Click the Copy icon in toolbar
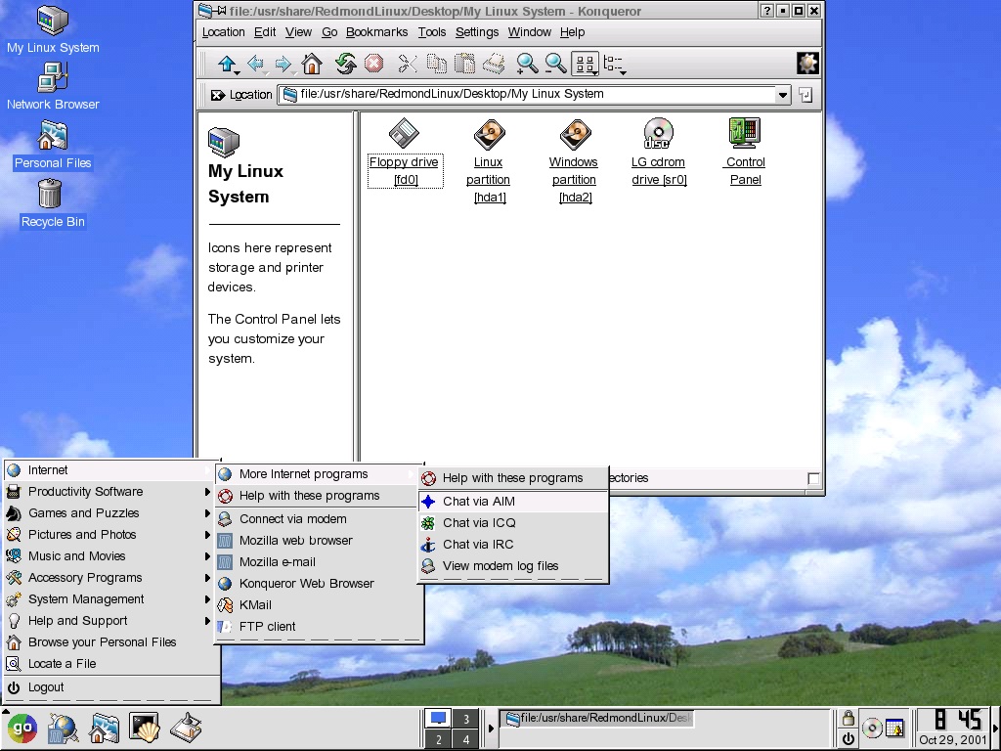The height and width of the screenshot is (751, 1001). click(x=437, y=64)
